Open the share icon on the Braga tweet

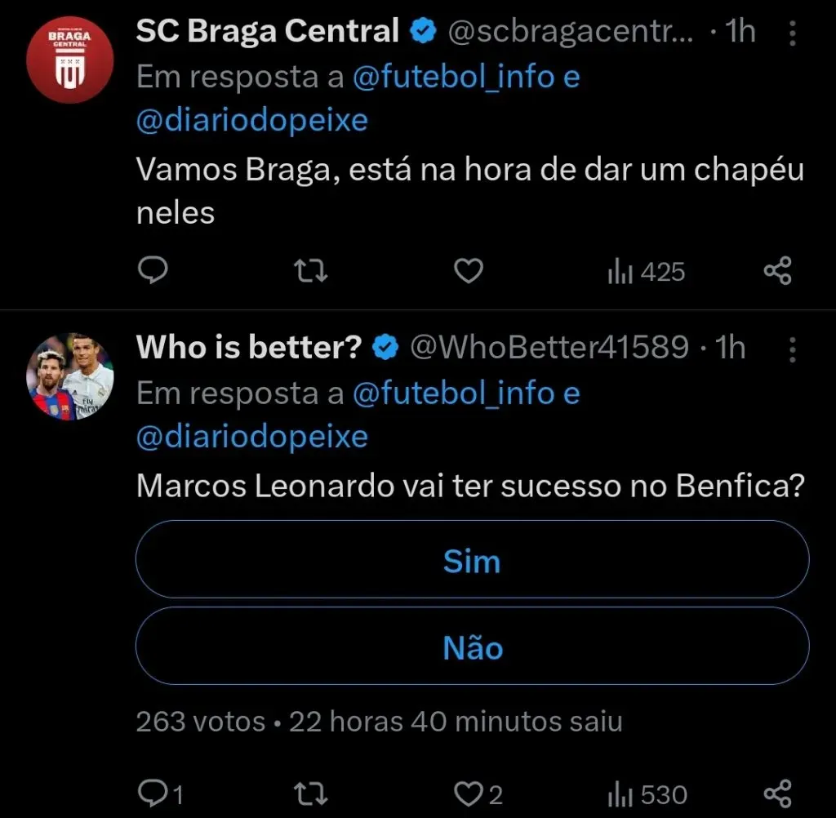[777, 270]
